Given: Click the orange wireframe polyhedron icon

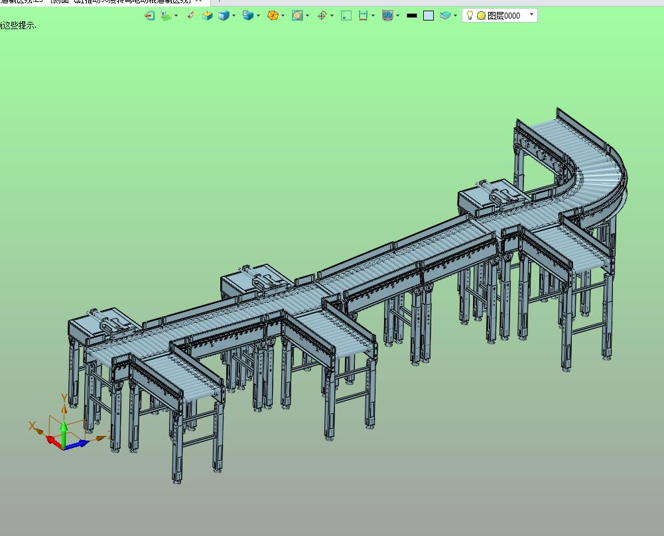Looking at the screenshot, I should coord(273,16).
